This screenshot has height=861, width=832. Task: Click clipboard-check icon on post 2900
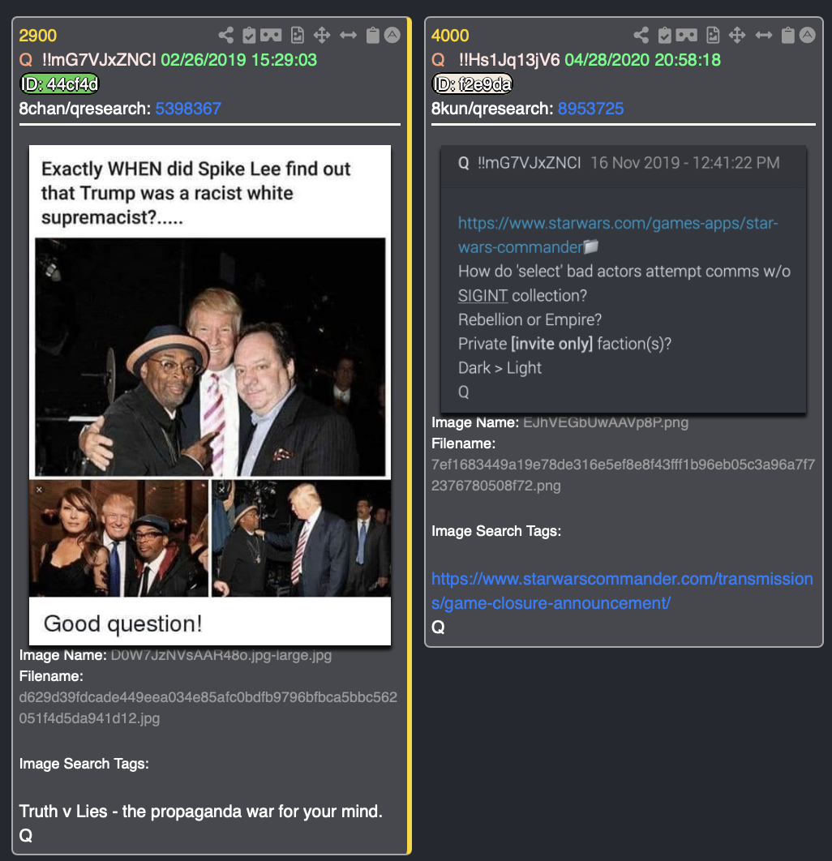tap(249, 36)
